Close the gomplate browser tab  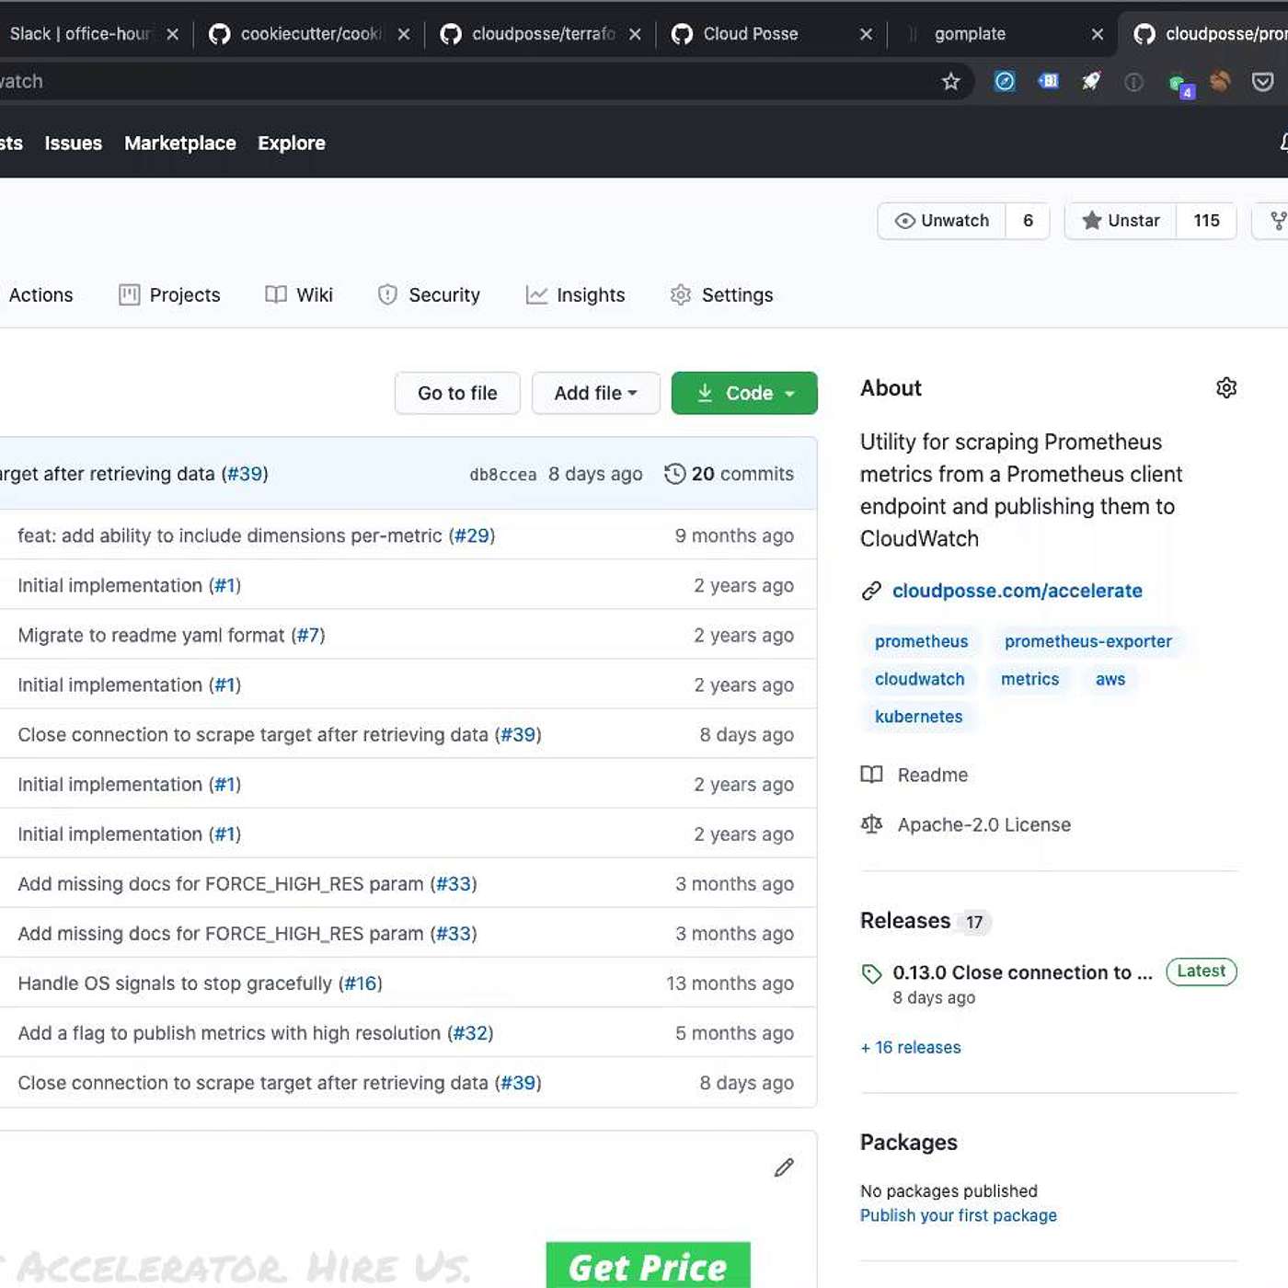[1097, 34]
